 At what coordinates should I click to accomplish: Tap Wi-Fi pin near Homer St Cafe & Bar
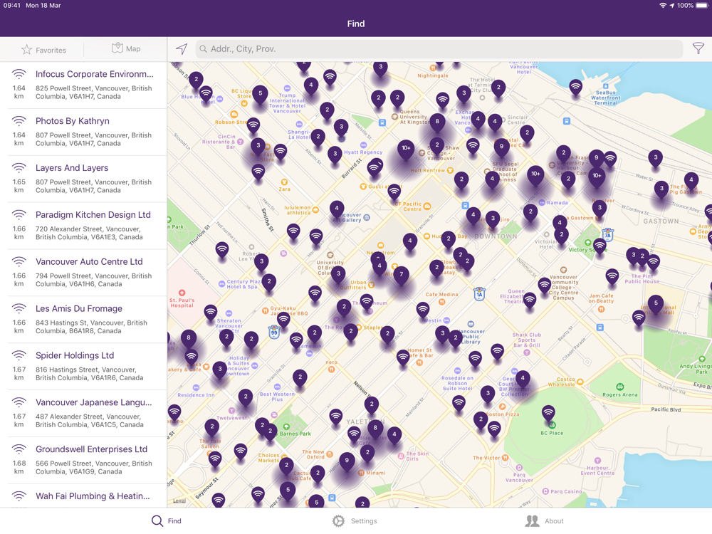point(403,358)
